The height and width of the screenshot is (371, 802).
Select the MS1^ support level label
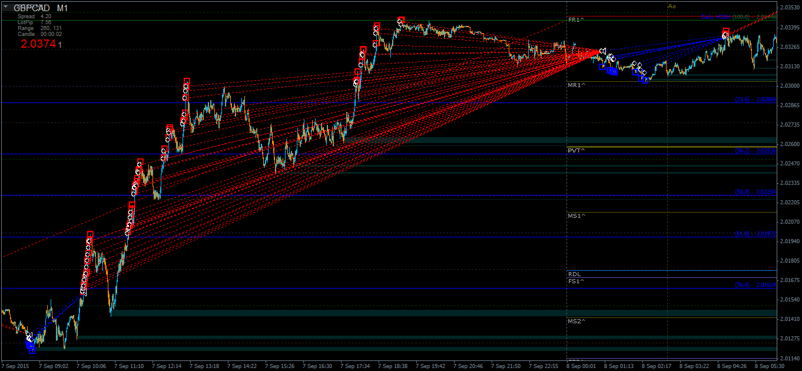576,216
